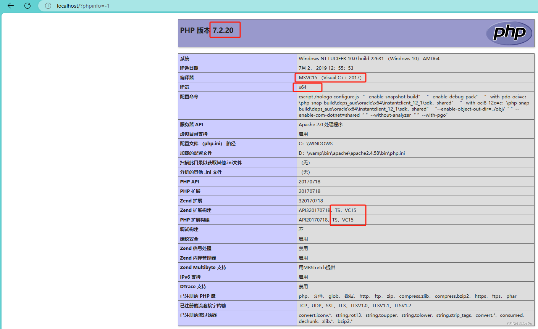Click the PHP logo image
The width and height of the screenshot is (538, 329).
[509, 33]
